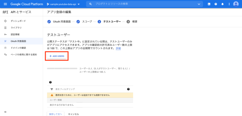242x116 pixels.
Task: Click the ページの使用に関する契約 settings icon
Action: coord(5,55)
